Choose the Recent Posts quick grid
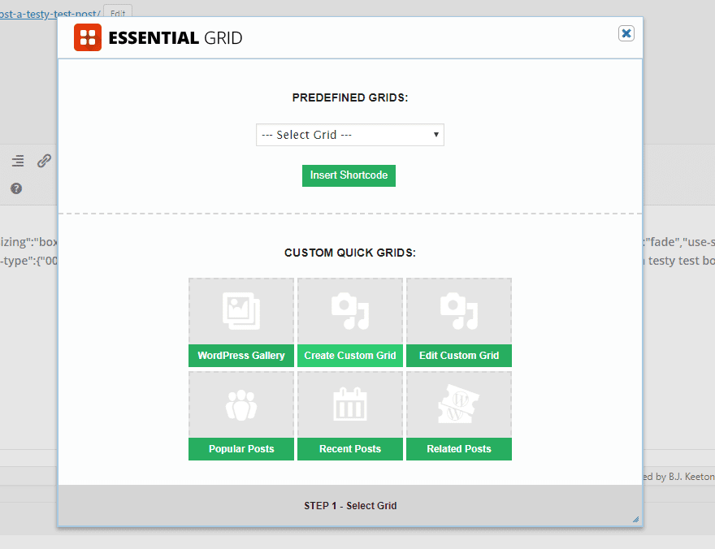This screenshot has height=549, width=715. pos(349,449)
